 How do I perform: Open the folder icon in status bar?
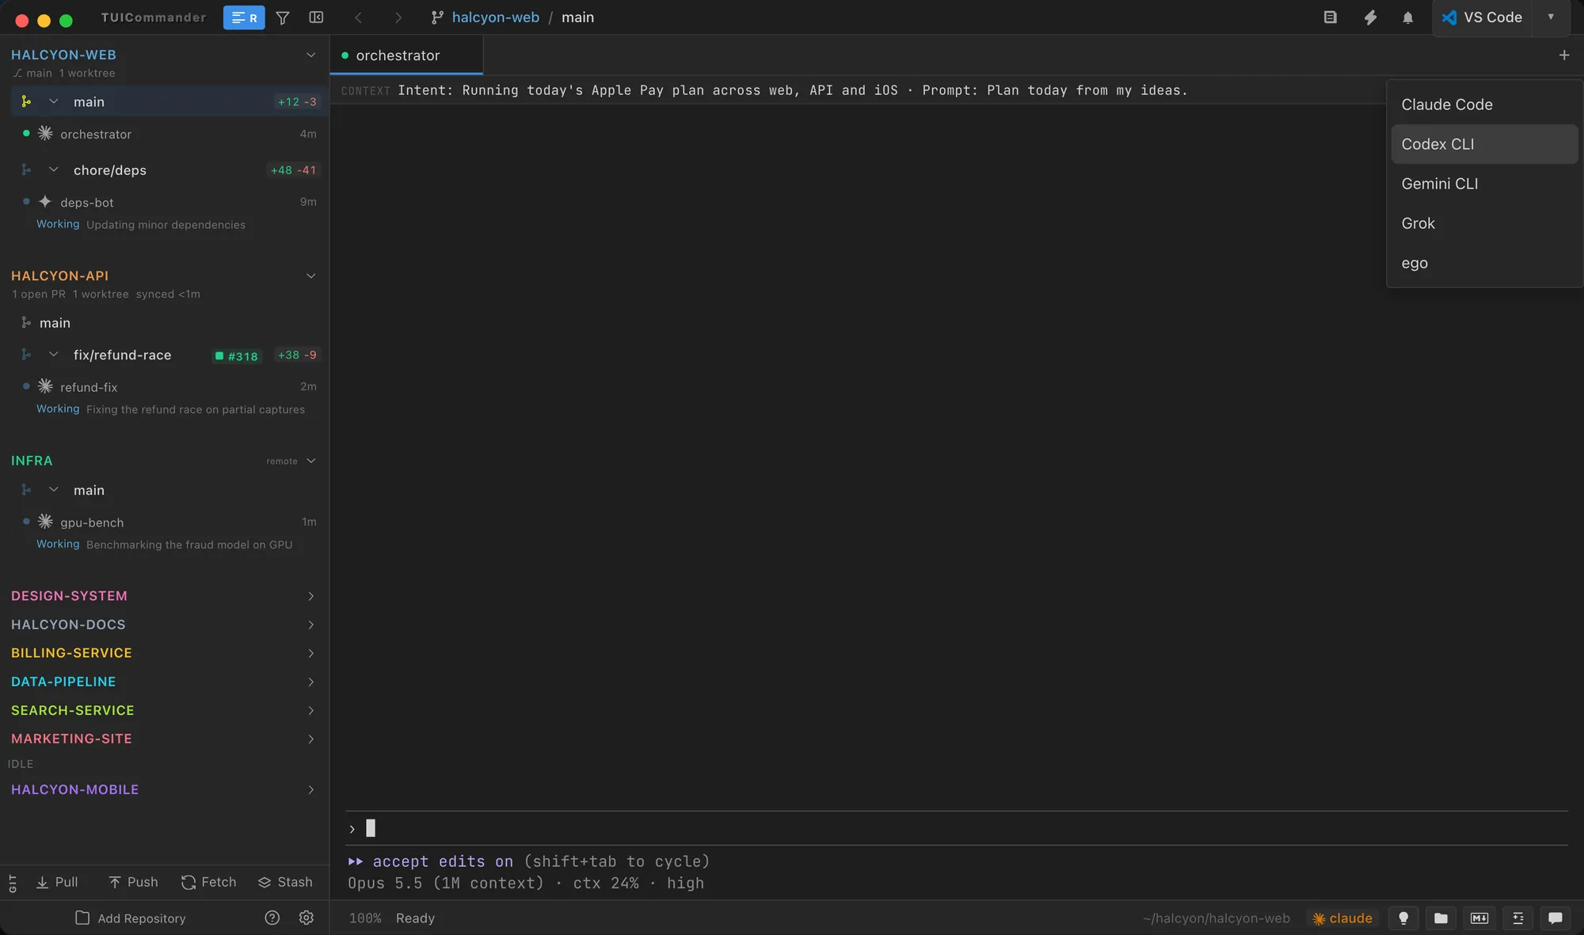pos(1441,918)
